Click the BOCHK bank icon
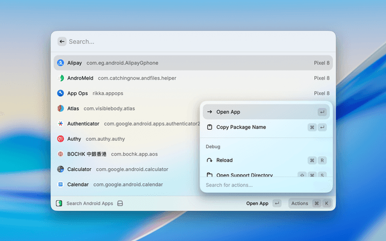The height and width of the screenshot is (241, 386). click(60, 154)
